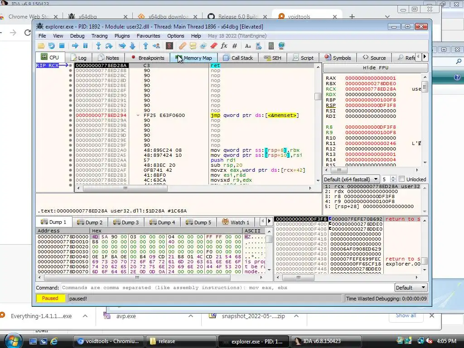The image size is (464, 348).
Task: Click the Labels tag icon
Action: 203,46
